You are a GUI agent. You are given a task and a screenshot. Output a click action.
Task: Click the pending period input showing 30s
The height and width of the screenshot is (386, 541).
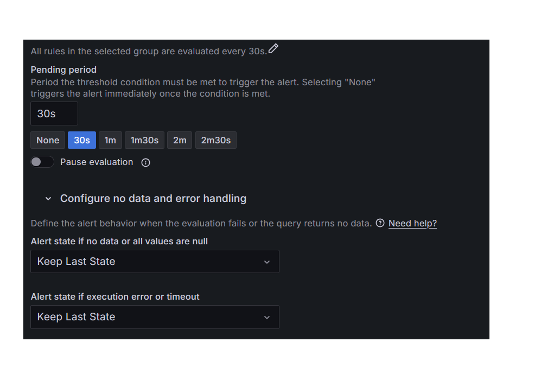(x=54, y=113)
